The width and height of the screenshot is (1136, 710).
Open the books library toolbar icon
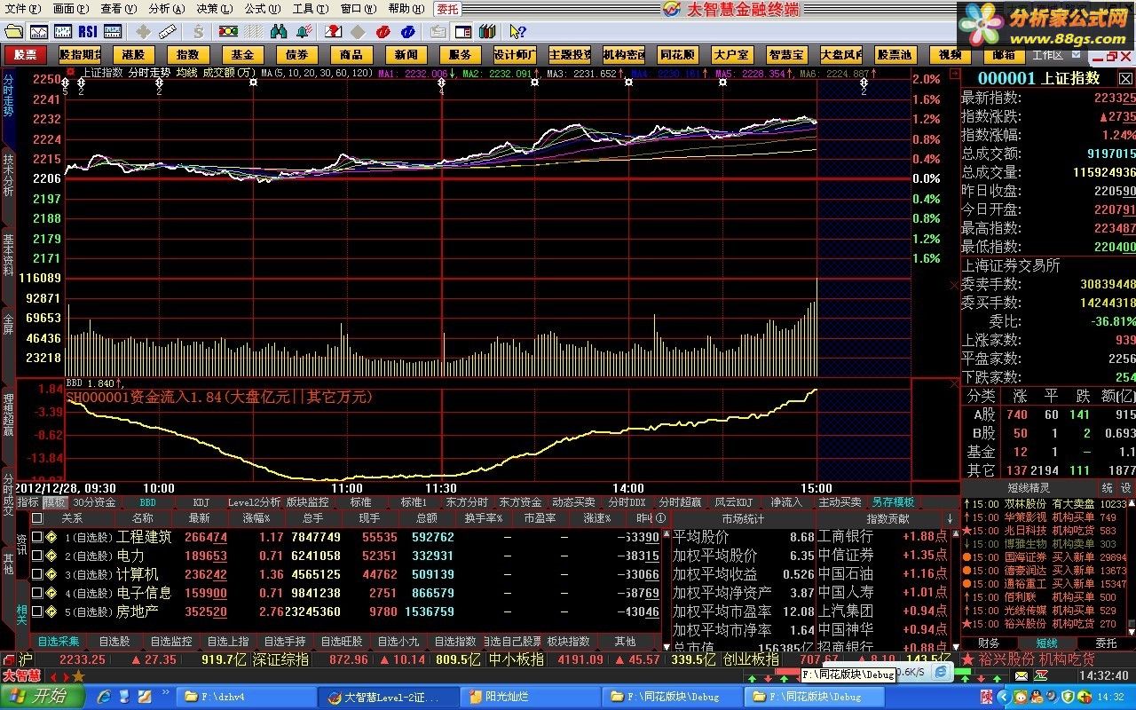tap(487, 31)
